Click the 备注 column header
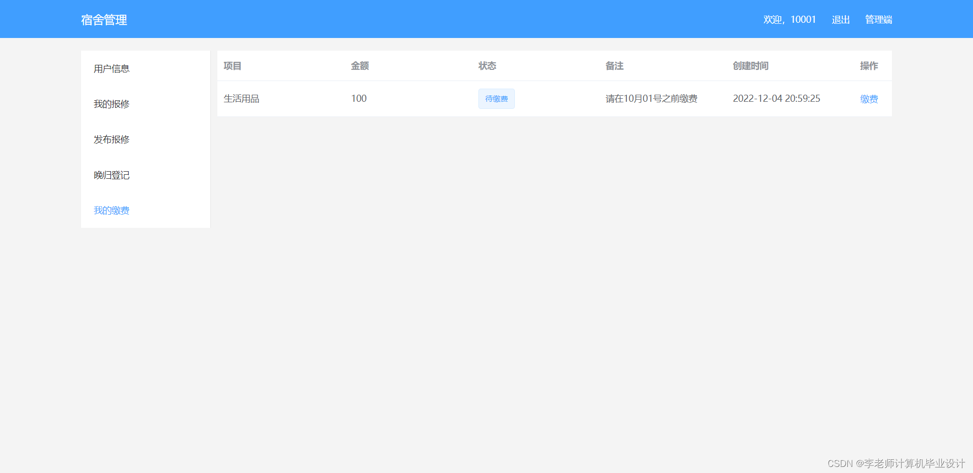 614,66
